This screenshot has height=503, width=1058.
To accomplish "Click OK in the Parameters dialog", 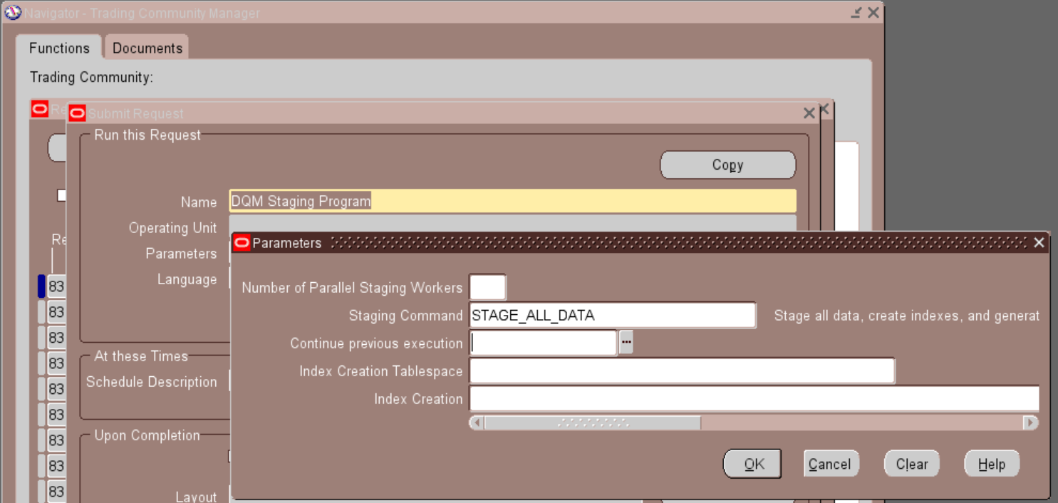I will (x=753, y=464).
